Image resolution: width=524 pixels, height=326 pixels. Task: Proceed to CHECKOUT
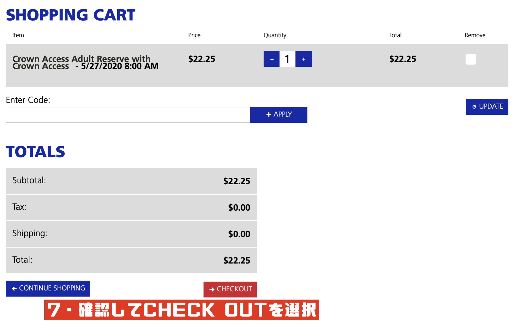[230, 289]
